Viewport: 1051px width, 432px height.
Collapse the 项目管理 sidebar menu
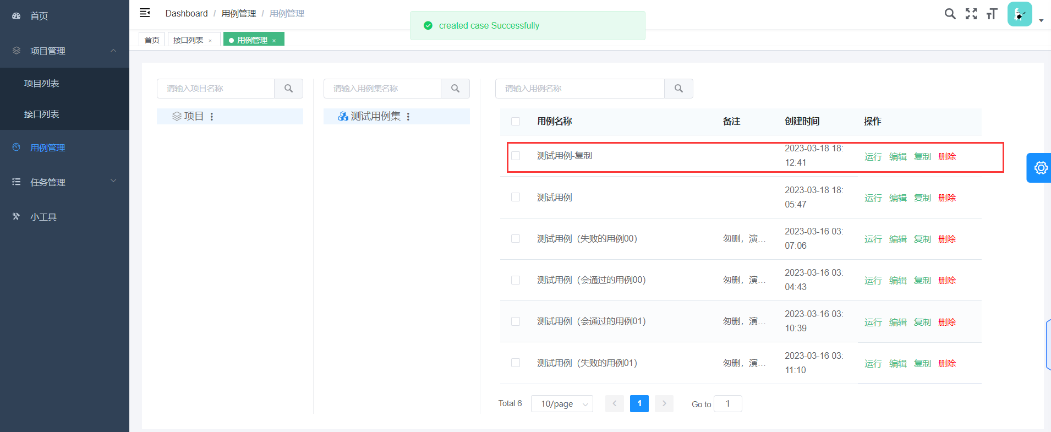64,51
